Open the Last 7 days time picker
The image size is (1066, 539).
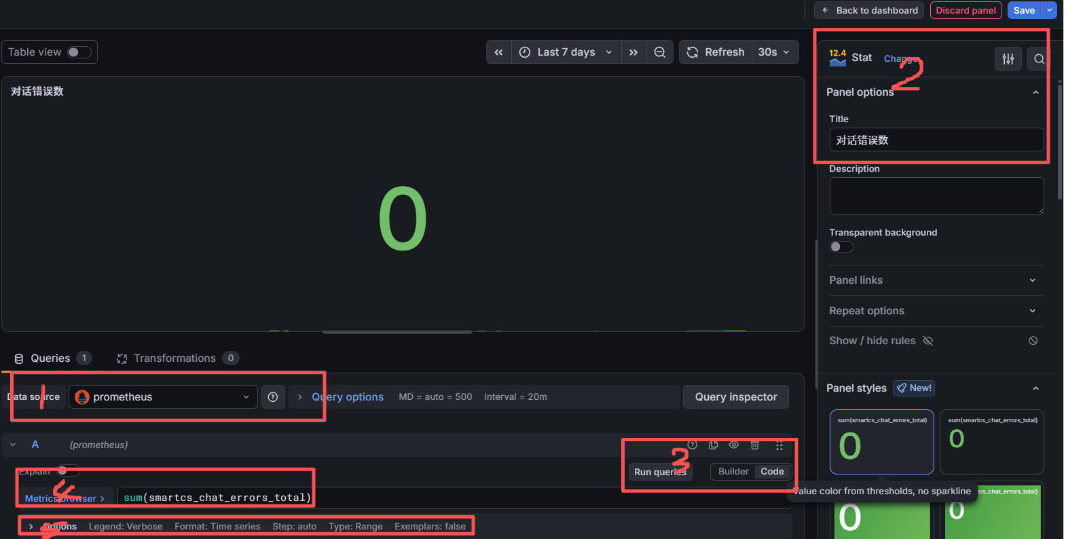[x=566, y=52]
